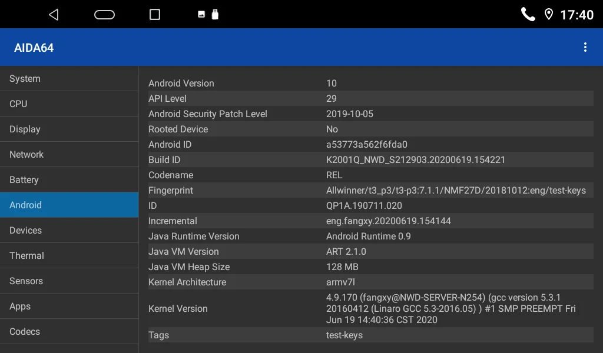The width and height of the screenshot is (603, 353).
Task: Tap the image notification icon
Action: click(x=201, y=15)
